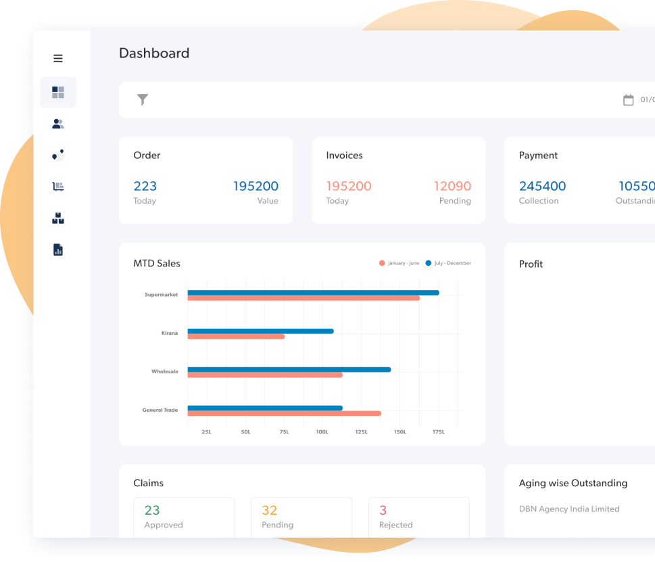The image size is (655, 562).
Task: Open the orders cart icon in sidebar
Action: 58,187
